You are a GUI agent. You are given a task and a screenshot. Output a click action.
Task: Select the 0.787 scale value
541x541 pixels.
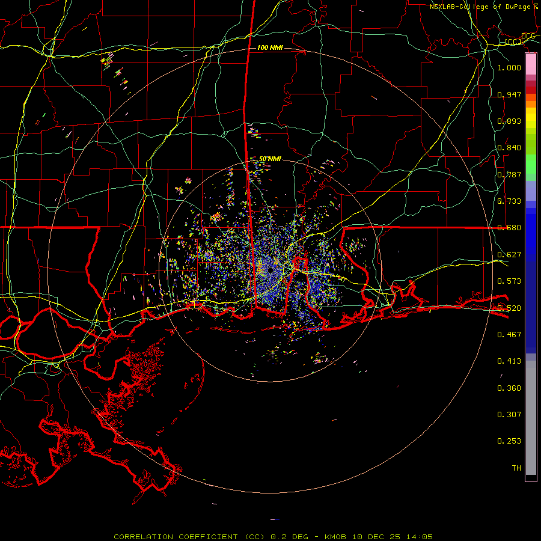point(509,174)
